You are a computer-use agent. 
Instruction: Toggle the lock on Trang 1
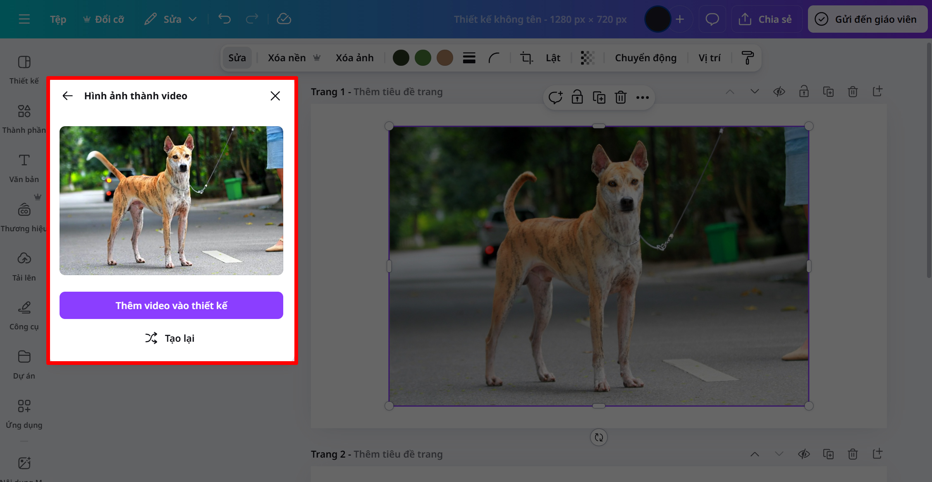click(x=804, y=91)
